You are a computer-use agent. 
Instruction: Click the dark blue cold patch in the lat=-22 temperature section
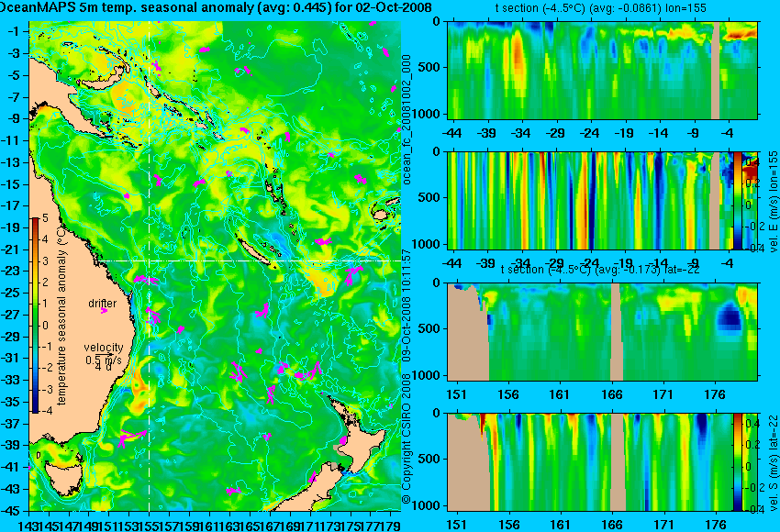click(x=729, y=316)
